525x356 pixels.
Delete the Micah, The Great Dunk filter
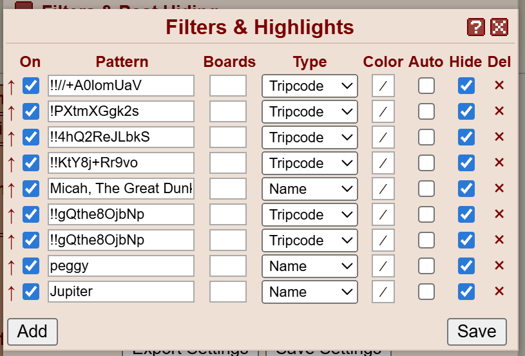[x=499, y=188]
